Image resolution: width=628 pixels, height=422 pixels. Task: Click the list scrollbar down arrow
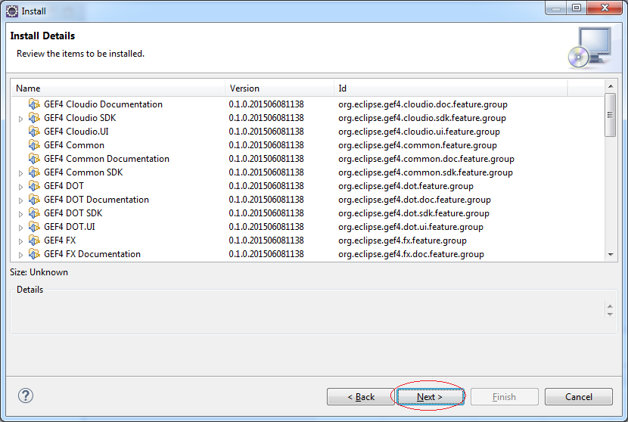tap(611, 254)
